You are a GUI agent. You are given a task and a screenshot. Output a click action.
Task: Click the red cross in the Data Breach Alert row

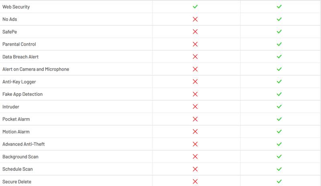[x=195, y=57]
